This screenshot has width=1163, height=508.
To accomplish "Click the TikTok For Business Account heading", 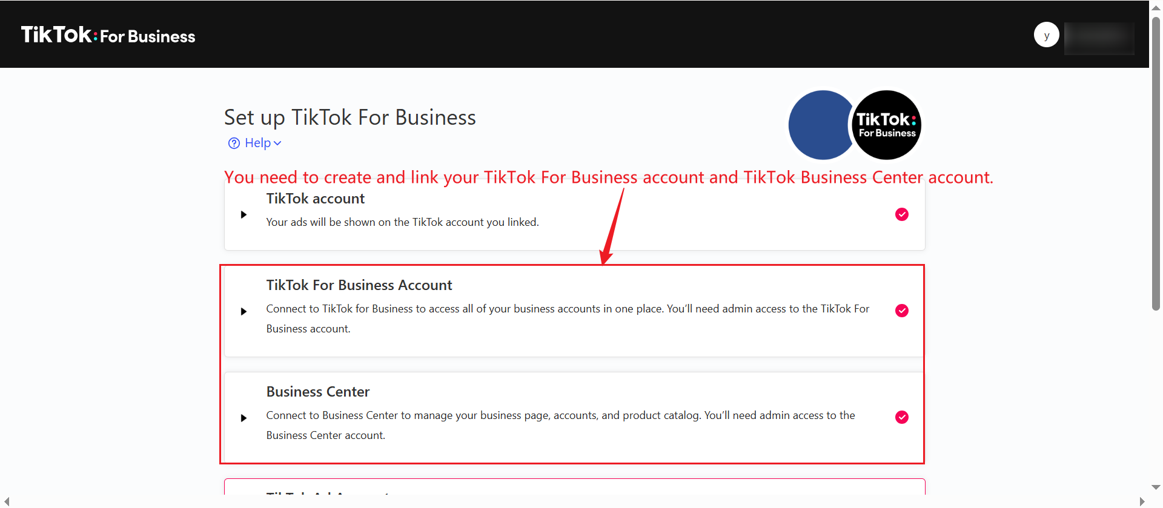I will tap(359, 285).
